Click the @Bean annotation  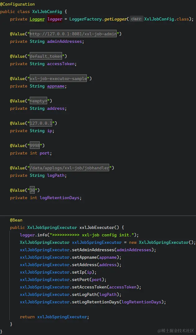16,220
